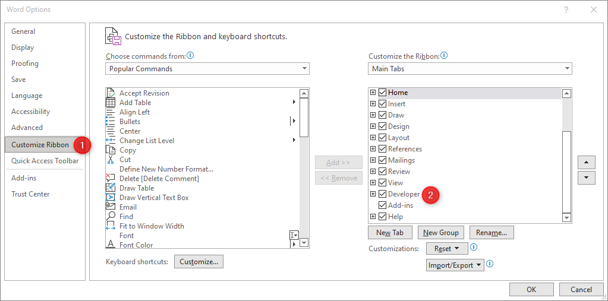Select the Define New Number Format command
Screen dimensions: 608x301
point(166,169)
